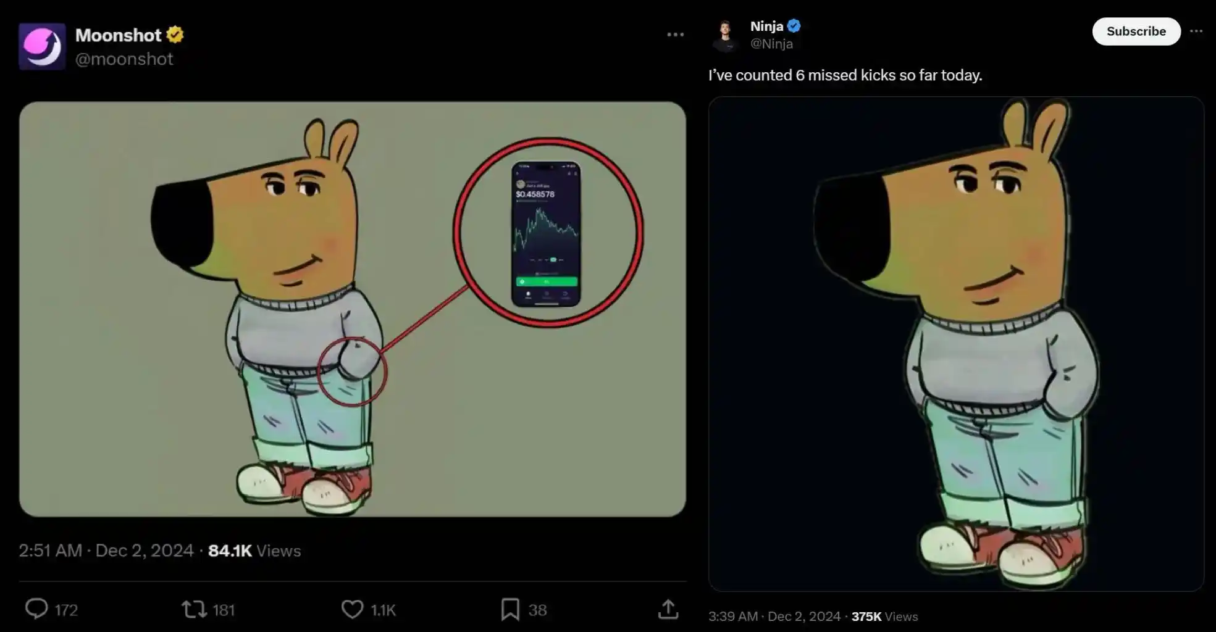Enlarge Moonshot's cartoon dog phone image
This screenshot has height=632, width=1216.
tap(352, 309)
